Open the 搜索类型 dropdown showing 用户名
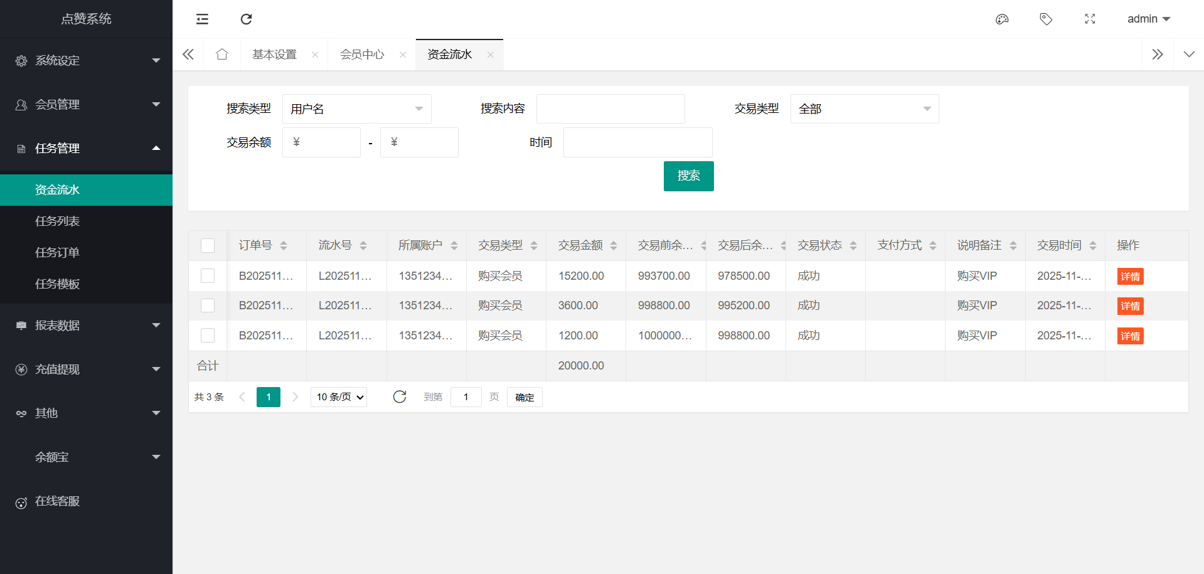Image resolution: width=1204 pixels, height=574 pixels. click(356, 109)
